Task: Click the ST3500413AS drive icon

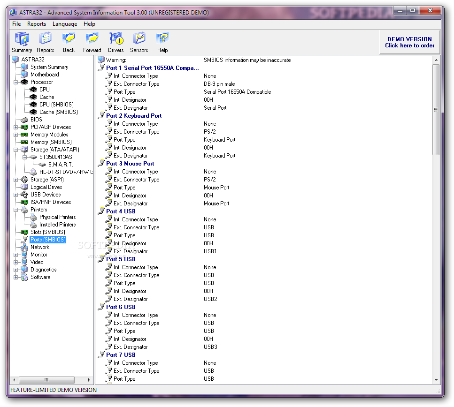Action: pos(33,157)
